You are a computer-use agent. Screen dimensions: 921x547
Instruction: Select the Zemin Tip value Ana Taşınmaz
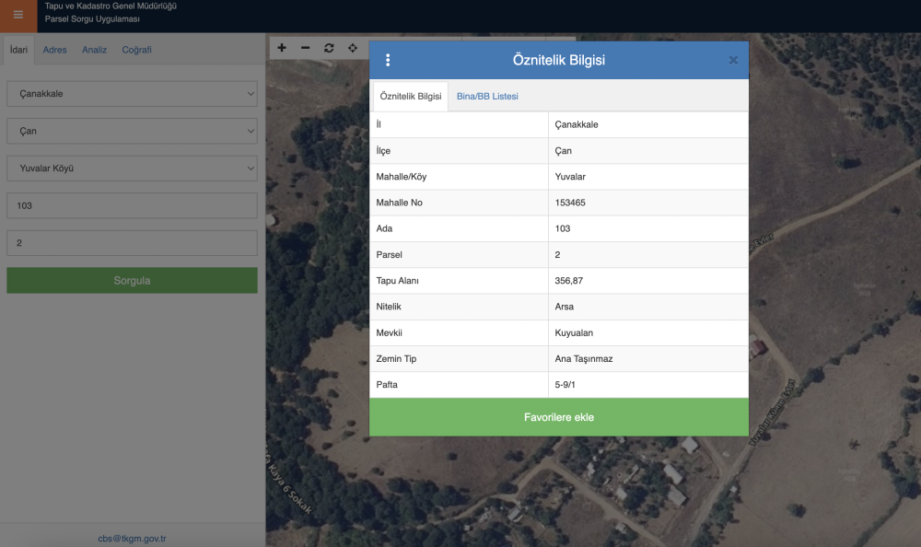[x=584, y=359]
